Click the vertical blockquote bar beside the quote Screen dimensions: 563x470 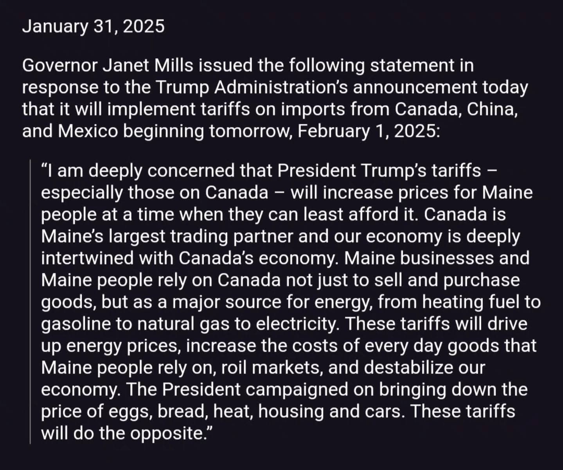[x=30, y=301]
